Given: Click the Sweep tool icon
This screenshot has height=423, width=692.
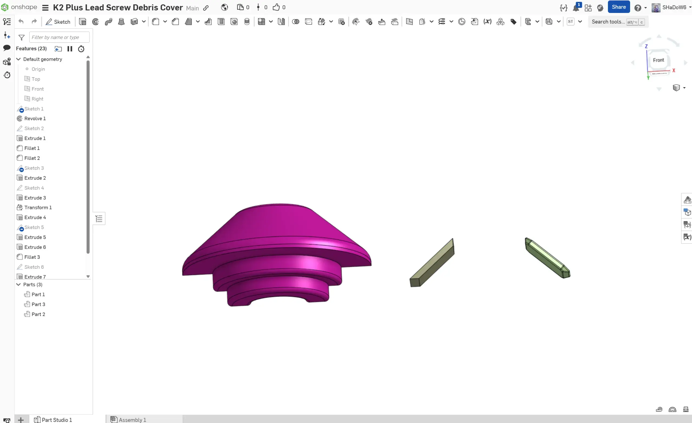Looking at the screenshot, I should [108, 22].
